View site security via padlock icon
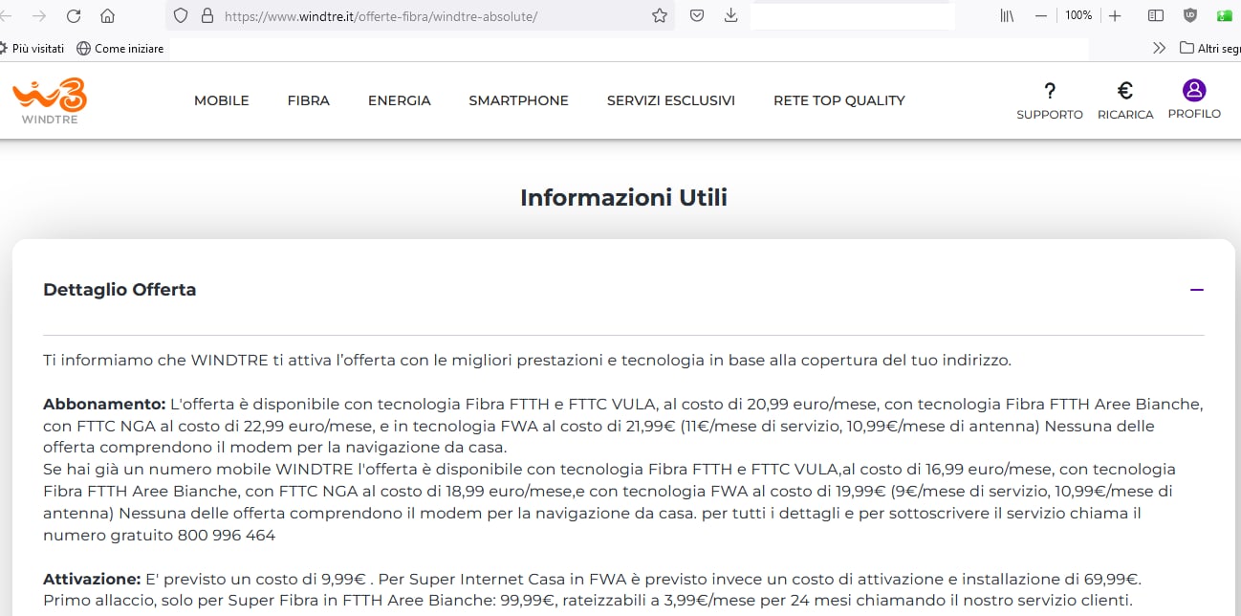 [207, 15]
